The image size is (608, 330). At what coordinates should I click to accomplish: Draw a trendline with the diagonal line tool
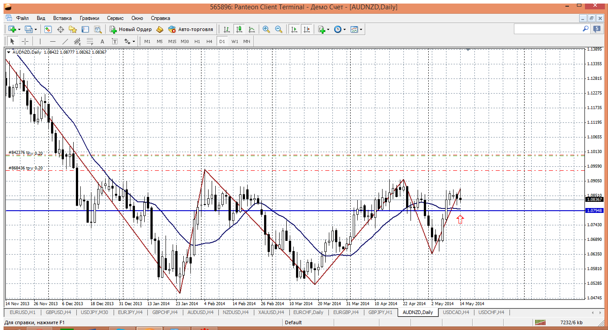tap(65, 41)
